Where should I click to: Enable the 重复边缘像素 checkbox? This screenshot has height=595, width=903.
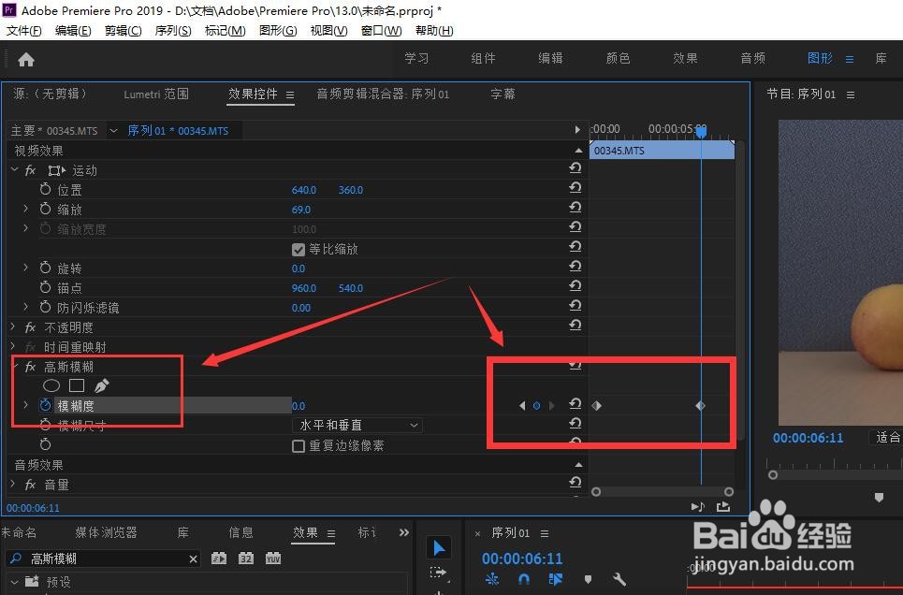[x=298, y=445]
